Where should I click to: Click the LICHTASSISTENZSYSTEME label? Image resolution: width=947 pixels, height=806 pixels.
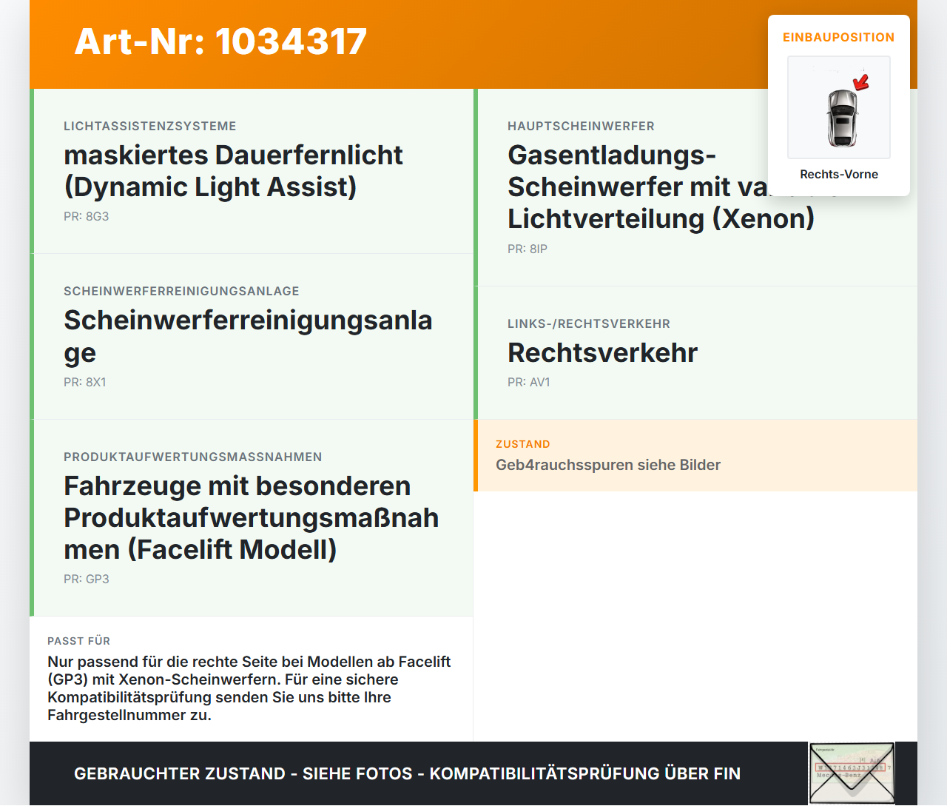click(150, 126)
